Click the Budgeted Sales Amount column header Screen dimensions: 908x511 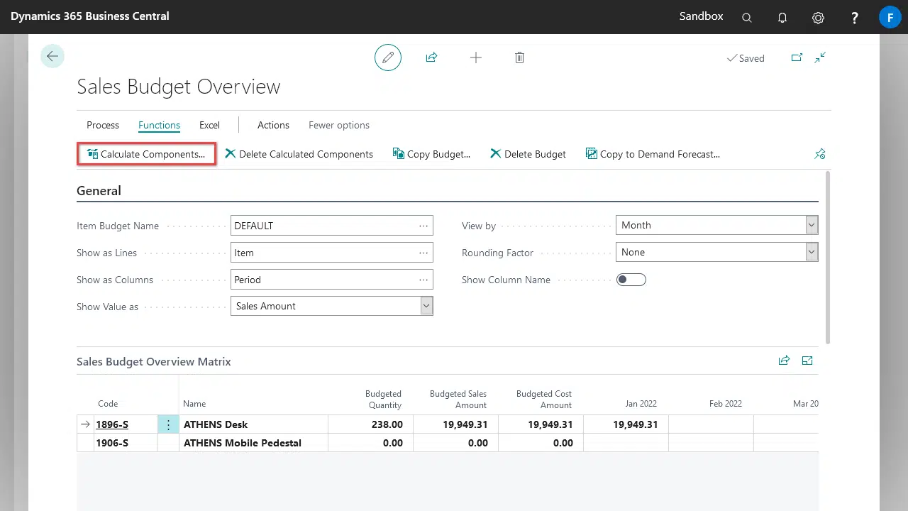coord(458,400)
